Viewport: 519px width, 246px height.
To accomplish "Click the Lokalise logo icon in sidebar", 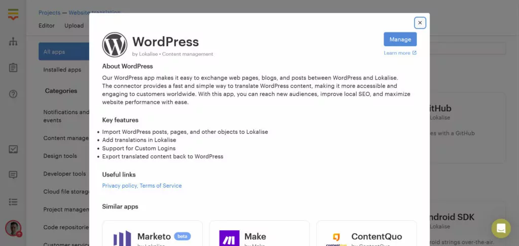I will (x=13, y=14).
